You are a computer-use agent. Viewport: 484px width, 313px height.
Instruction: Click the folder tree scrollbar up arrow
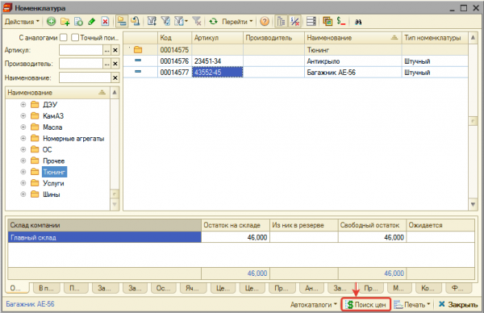(115, 92)
